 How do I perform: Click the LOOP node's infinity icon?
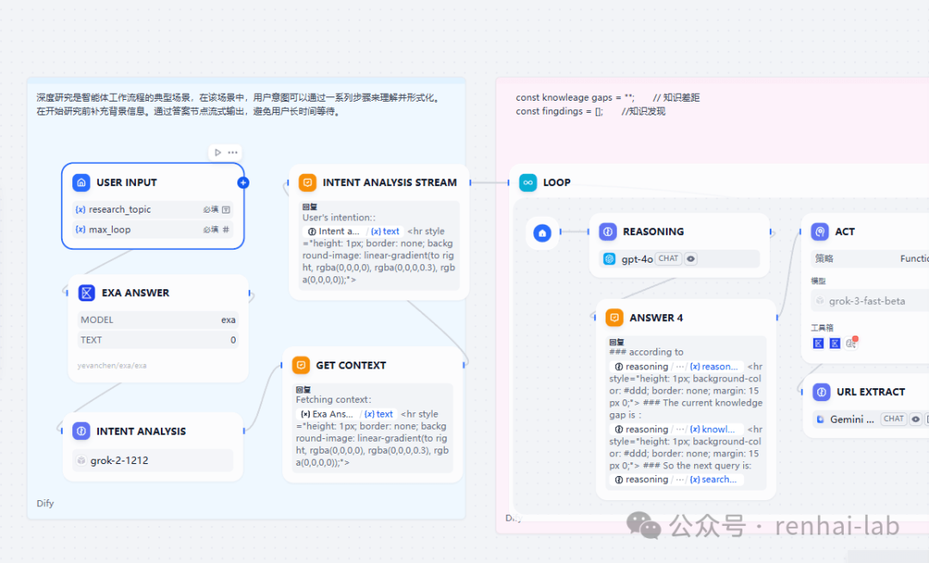(x=527, y=183)
